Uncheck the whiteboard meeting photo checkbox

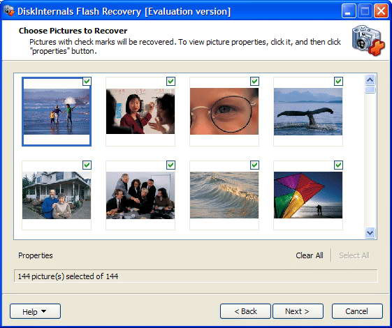click(x=170, y=82)
